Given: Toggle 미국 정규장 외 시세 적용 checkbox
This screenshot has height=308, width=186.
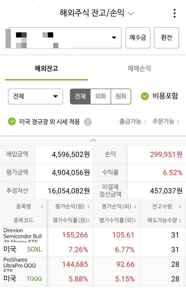Looking at the screenshot, I should coord(12,122).
